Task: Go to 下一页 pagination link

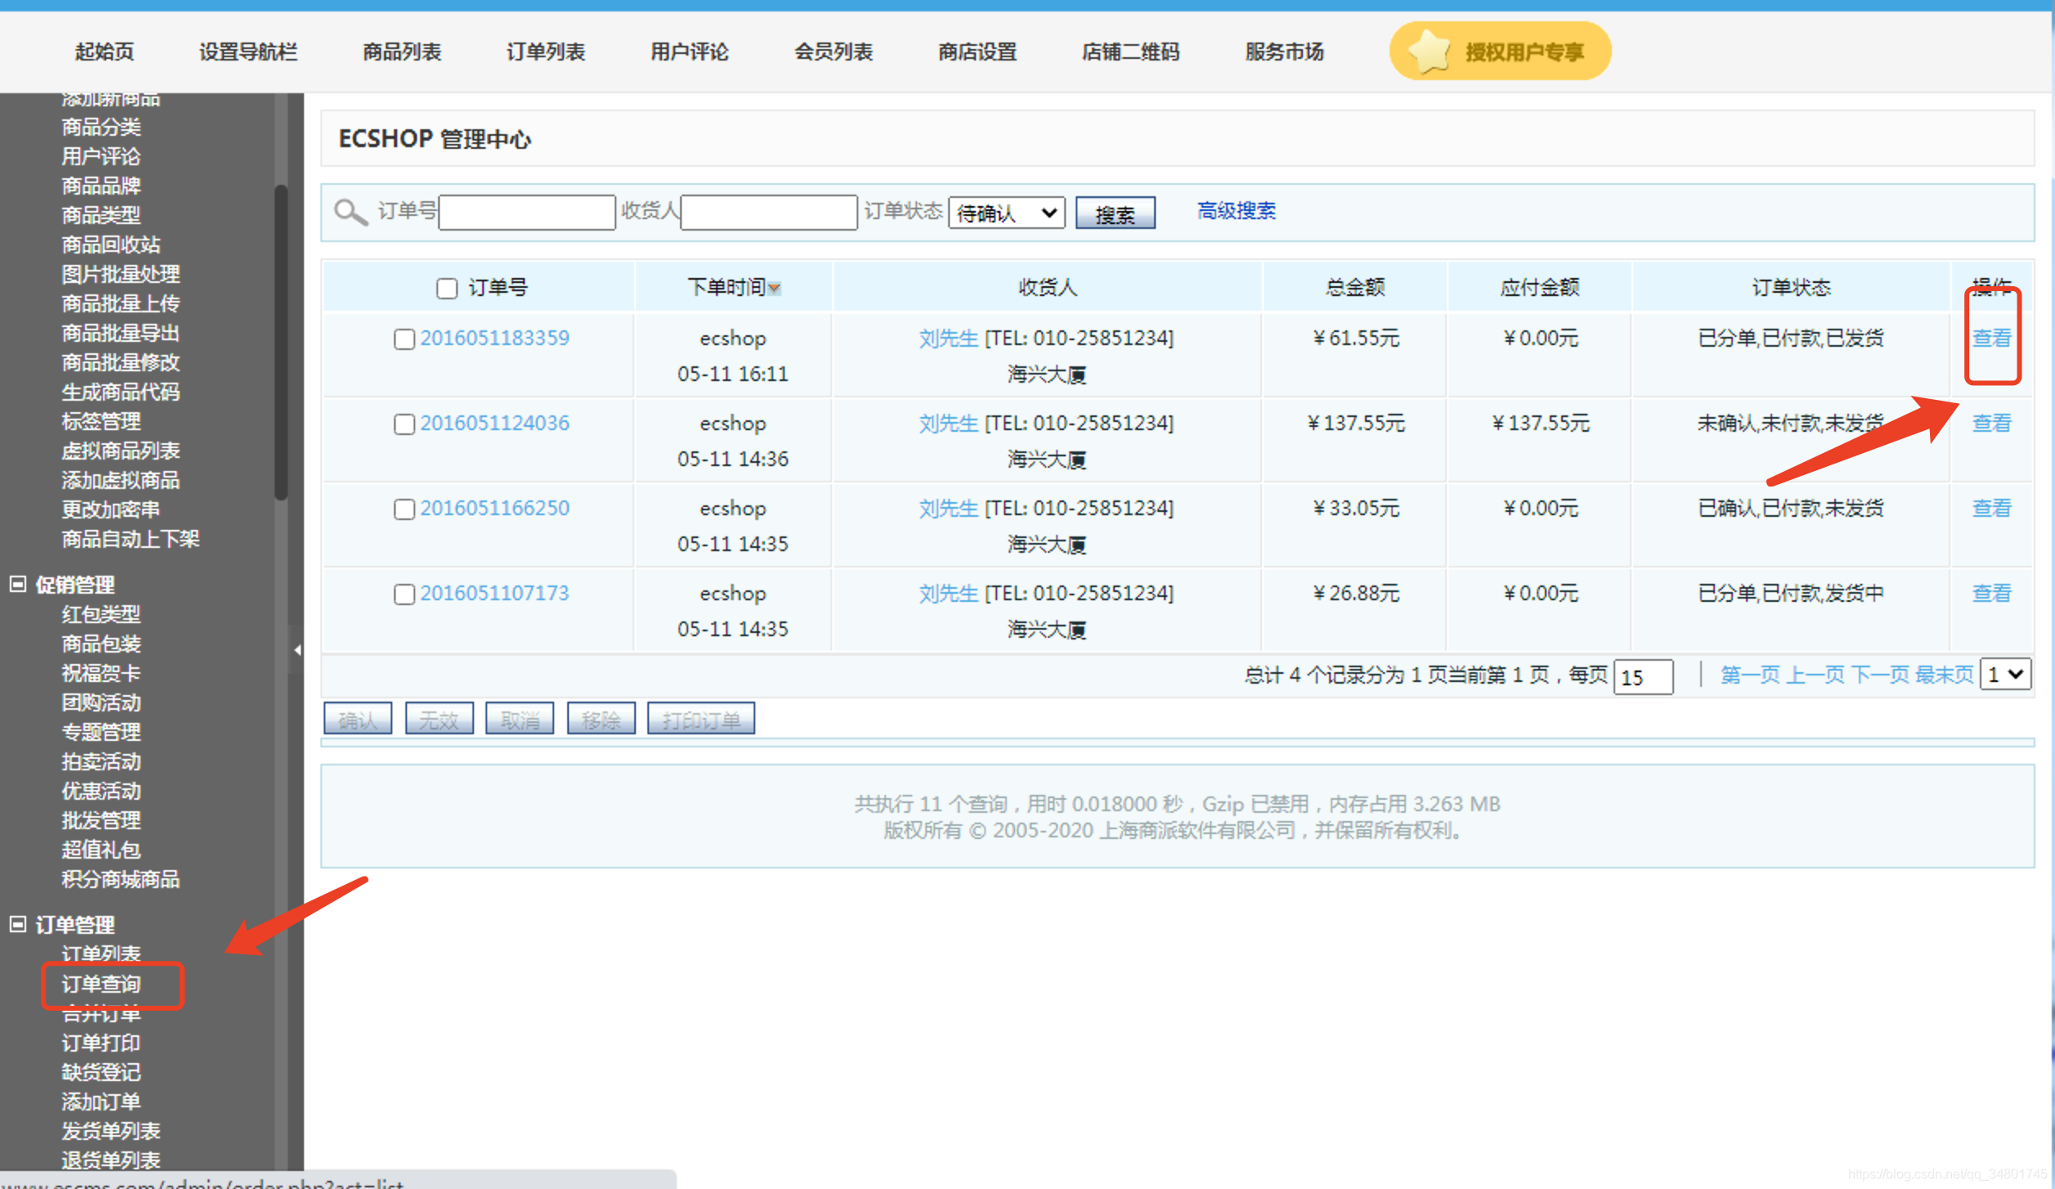Action: [x=1880, y=675]
